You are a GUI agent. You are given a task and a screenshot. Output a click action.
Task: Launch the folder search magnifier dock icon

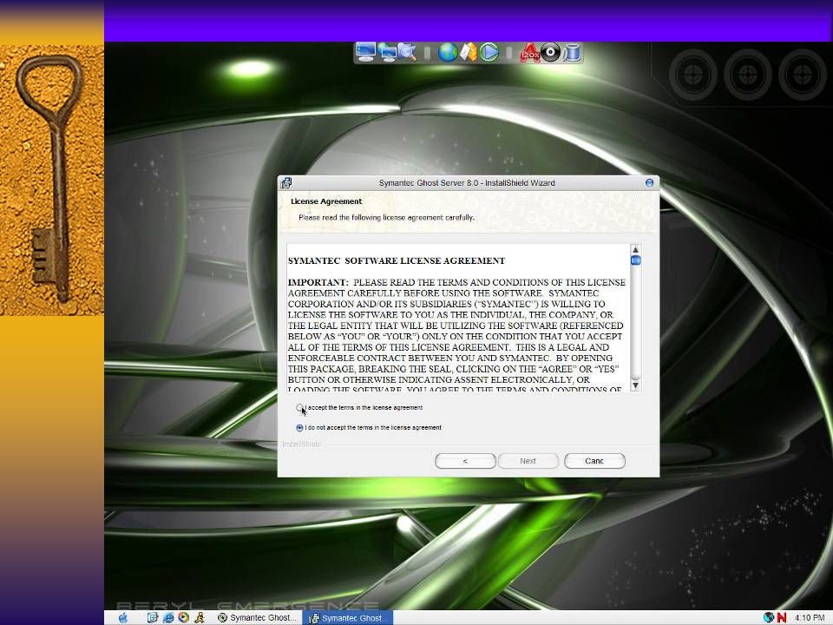tap(407, 52)
